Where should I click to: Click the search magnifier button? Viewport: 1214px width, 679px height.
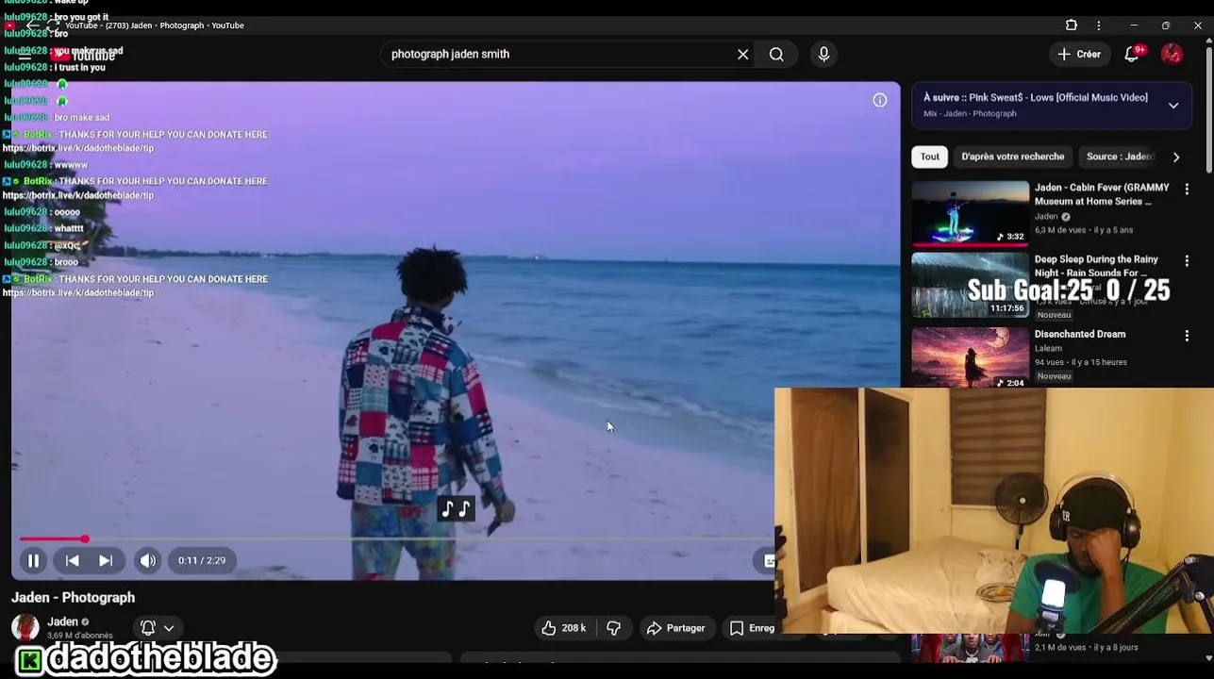click(776, 54)
